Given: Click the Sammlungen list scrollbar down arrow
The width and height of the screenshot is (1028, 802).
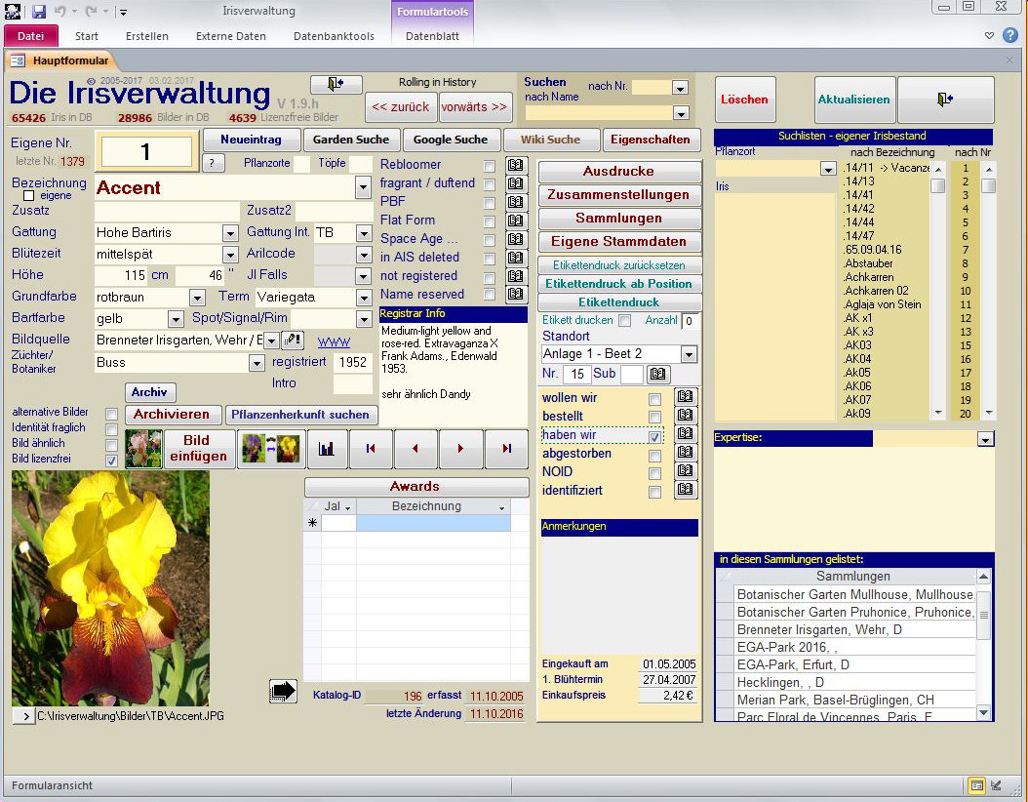Looking at the screenshot, I should click(983, 712).
